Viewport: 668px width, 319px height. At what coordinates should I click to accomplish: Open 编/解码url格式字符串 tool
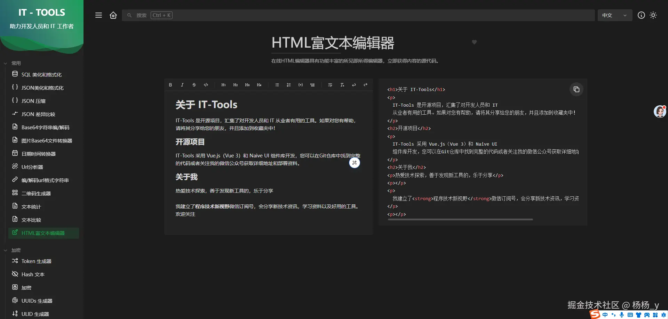(43, 180)
